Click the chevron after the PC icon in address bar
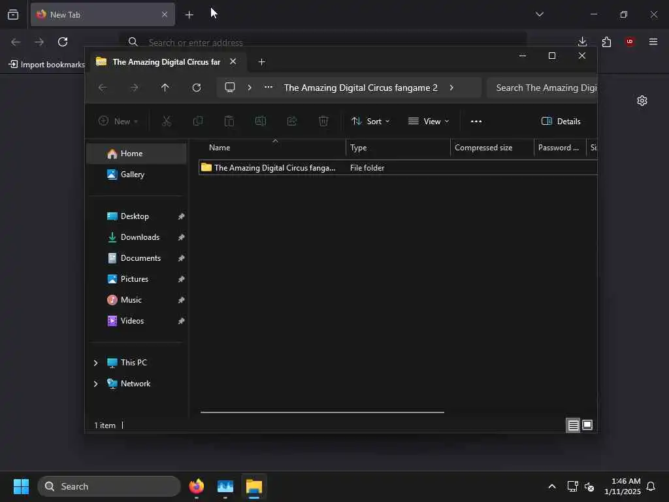Viewport: 669px width, 502px height. (250, 88)
